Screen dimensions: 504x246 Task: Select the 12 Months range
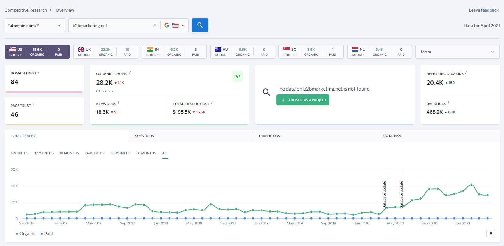(x=44, y=153)
